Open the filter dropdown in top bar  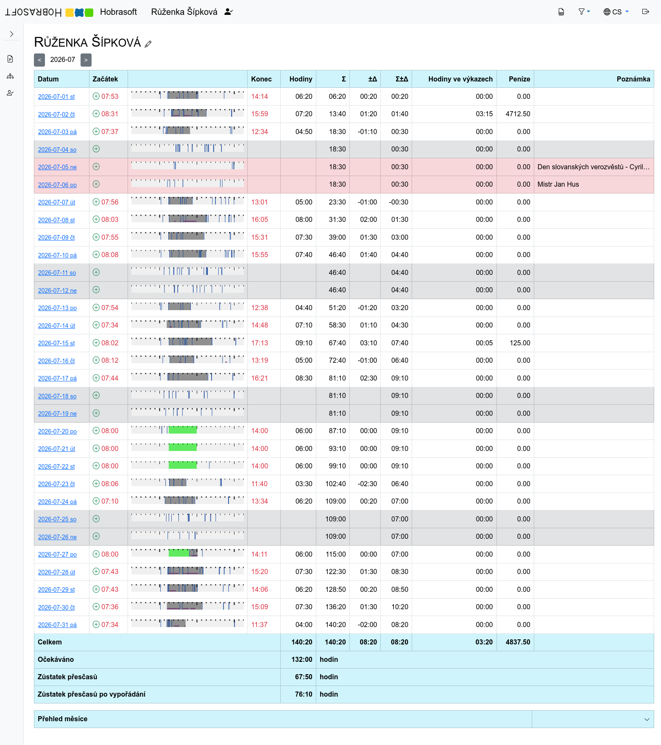tap(584, 12)
